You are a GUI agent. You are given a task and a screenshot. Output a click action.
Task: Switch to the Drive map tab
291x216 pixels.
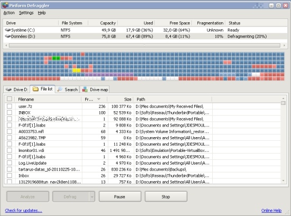(95, 89)
